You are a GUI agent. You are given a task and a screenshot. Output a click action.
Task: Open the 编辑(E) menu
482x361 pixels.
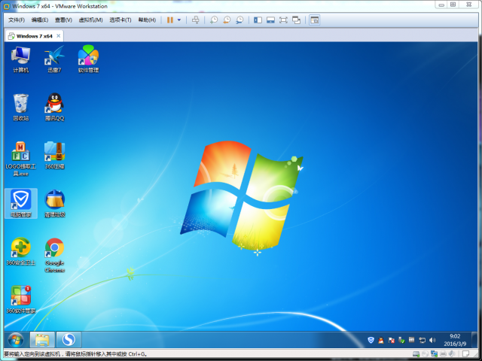(x=40, y=20)
